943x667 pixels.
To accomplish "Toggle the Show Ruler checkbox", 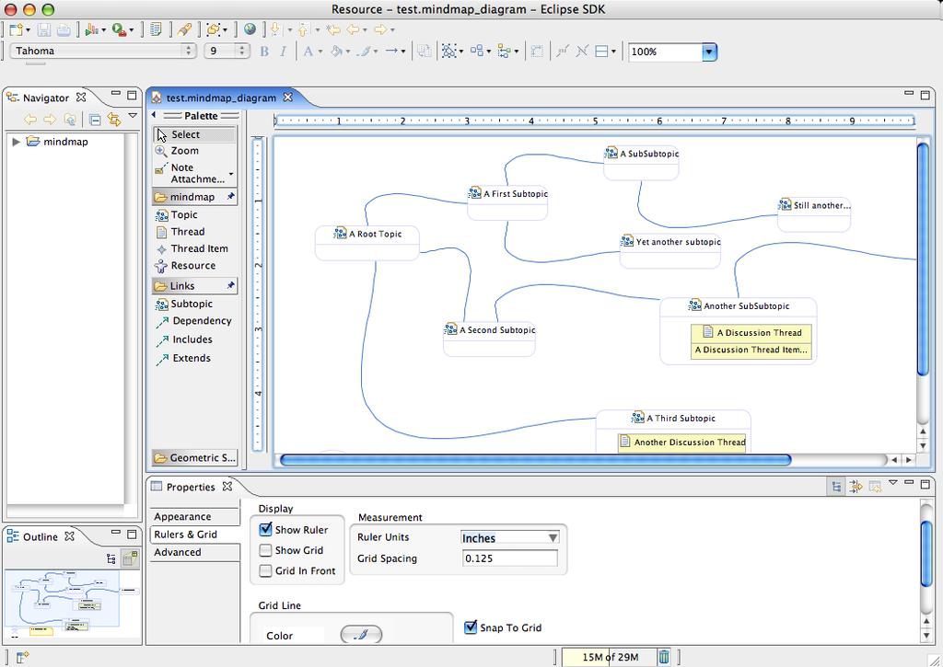I will [265, 529].
